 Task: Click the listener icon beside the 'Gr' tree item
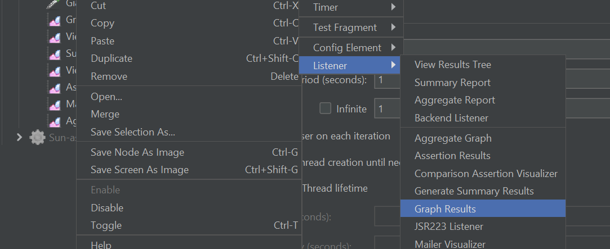[x=55, y=21]
